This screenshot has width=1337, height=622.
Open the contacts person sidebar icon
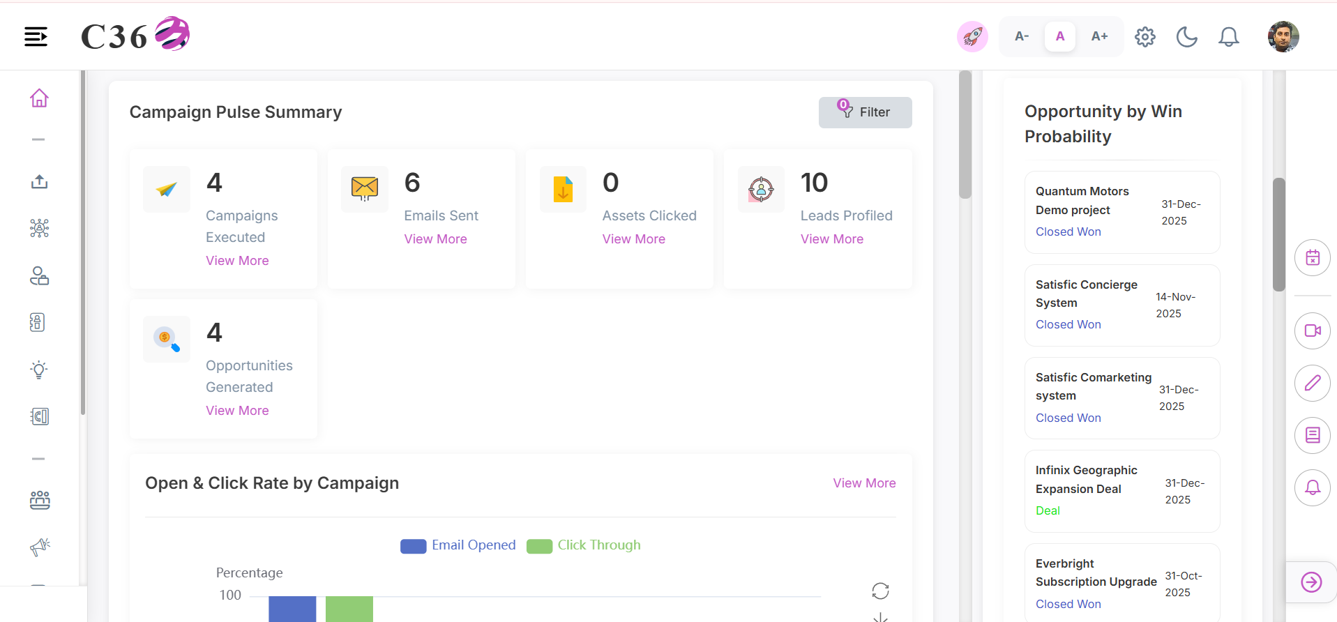(x=39, y=276)
